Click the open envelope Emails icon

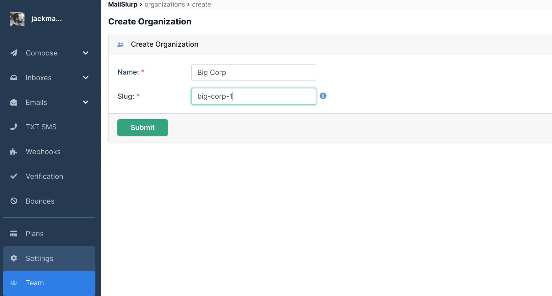coord(14,102)
